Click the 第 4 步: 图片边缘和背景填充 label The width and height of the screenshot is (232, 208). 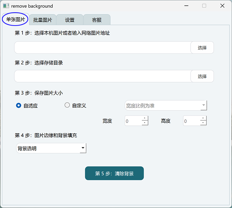[46, 135]
